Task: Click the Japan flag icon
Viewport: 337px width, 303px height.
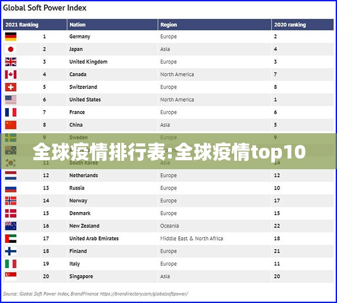Action: [x=11, y=49]
